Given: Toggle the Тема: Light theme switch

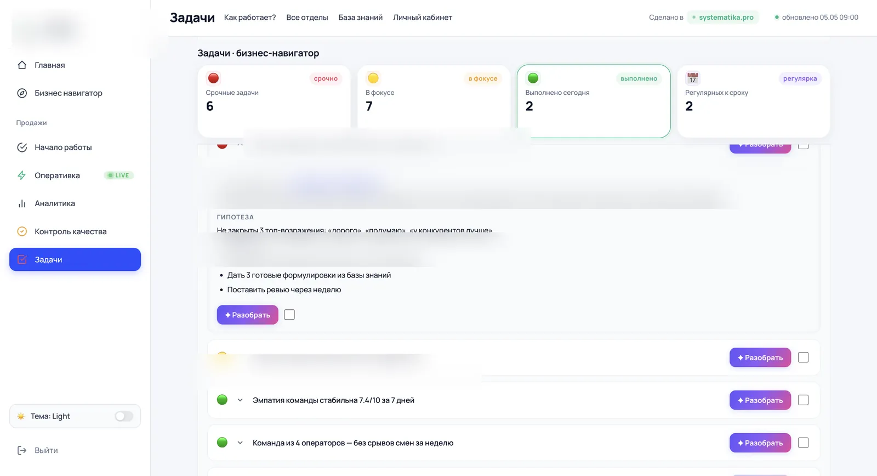Looking at the screenshot, I should click(x=124, y=416).
